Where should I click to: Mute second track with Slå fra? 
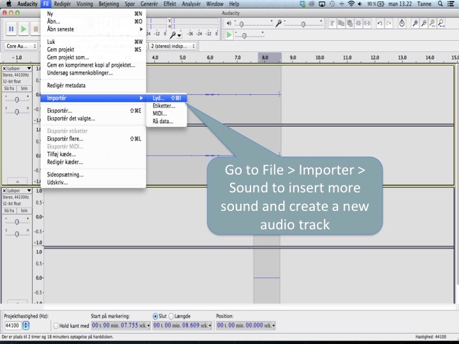pos(10,211)
